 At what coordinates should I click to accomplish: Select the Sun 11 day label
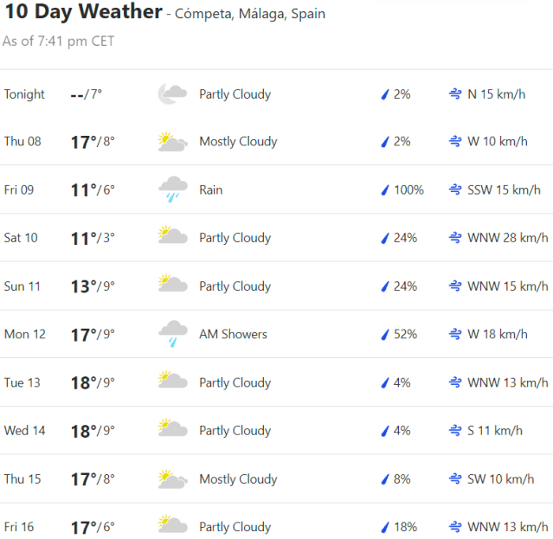tap(22, 286)
